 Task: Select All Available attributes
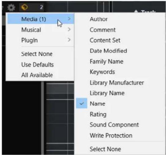point(37,75)
